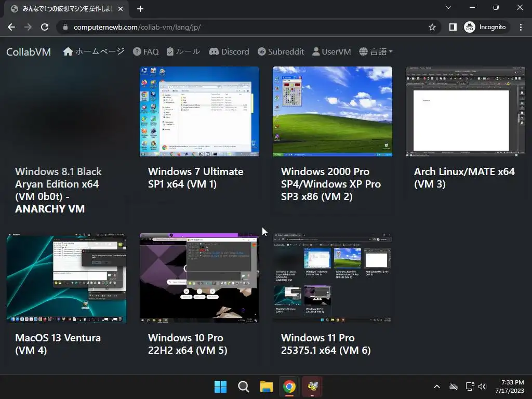The image size is (532, 399).
Task: Go to ホームページ (home) link
Action: click(x=94, y=51)
